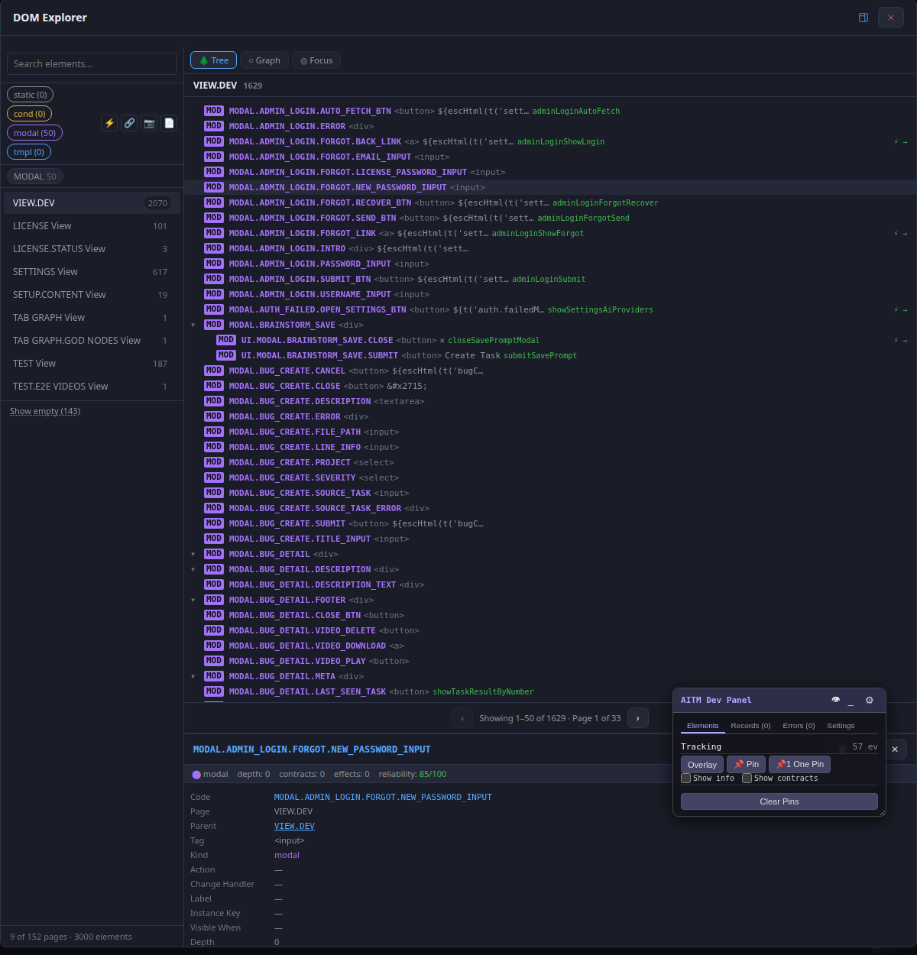The image size is (917, 955).
Task: Enable the Show info checkbox
Action: [x=686, y=779]
